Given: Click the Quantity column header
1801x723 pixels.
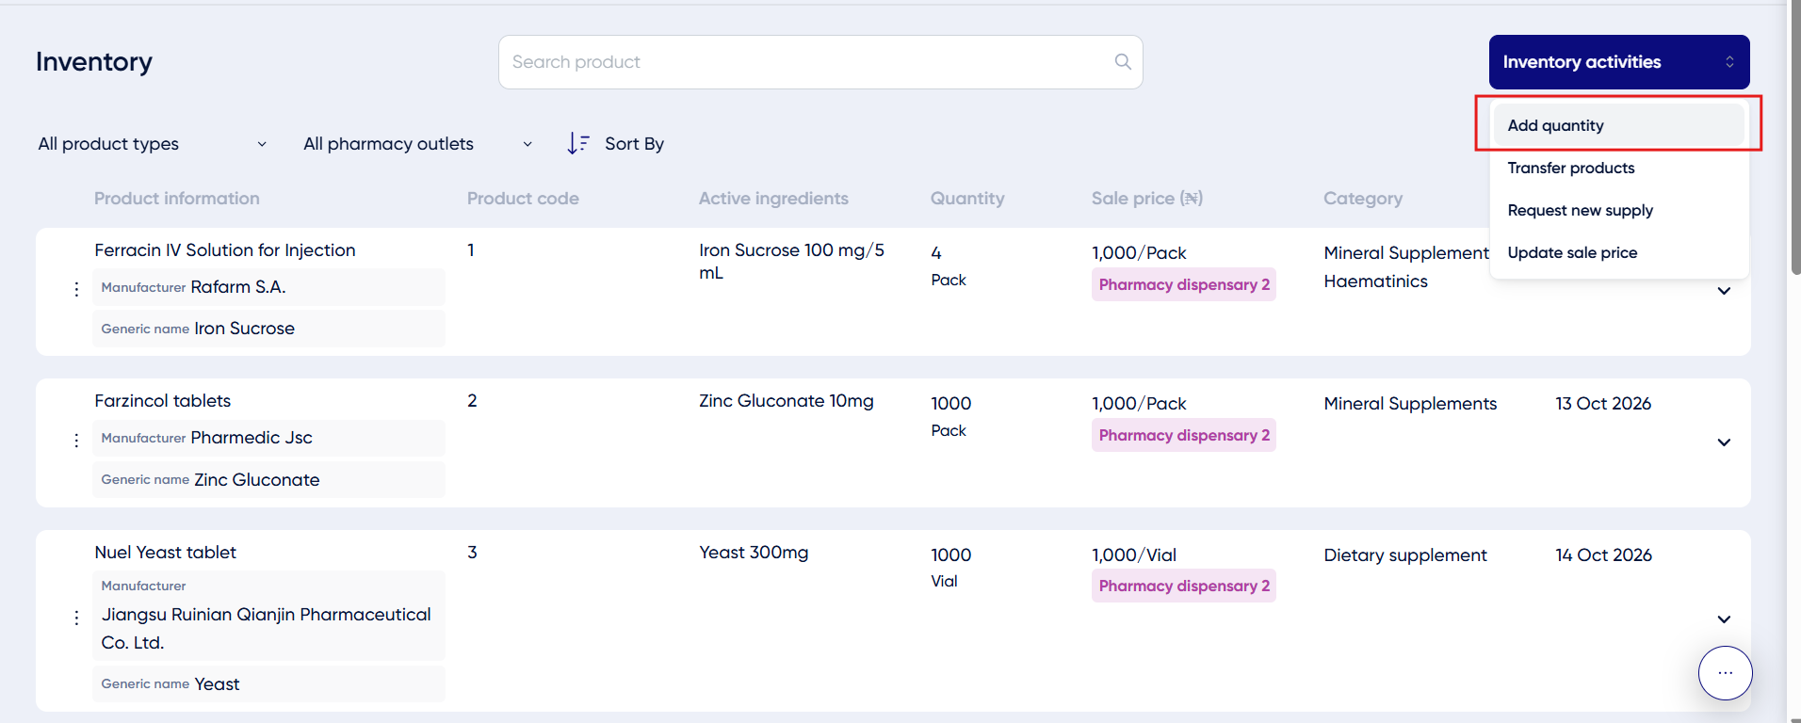Looking at the screenshot, I should [967, 199].
